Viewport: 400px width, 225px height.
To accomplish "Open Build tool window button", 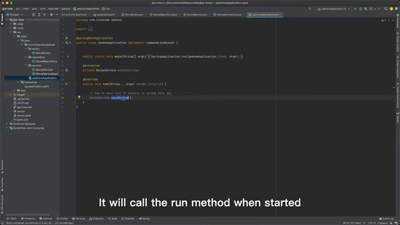I will (112, 219).
